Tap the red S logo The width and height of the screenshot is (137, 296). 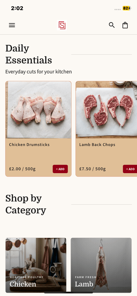62,25
